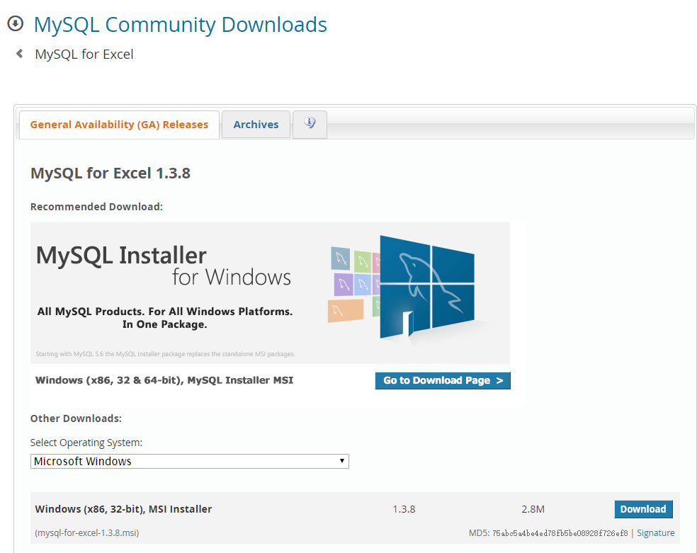
Task: Switch to the Archives tab
Action: [256, 125]
